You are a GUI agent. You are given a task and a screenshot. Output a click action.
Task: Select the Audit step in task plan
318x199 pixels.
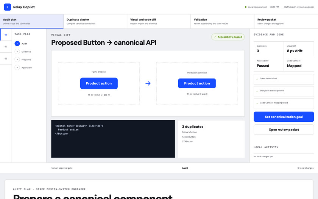click(21, 44)
